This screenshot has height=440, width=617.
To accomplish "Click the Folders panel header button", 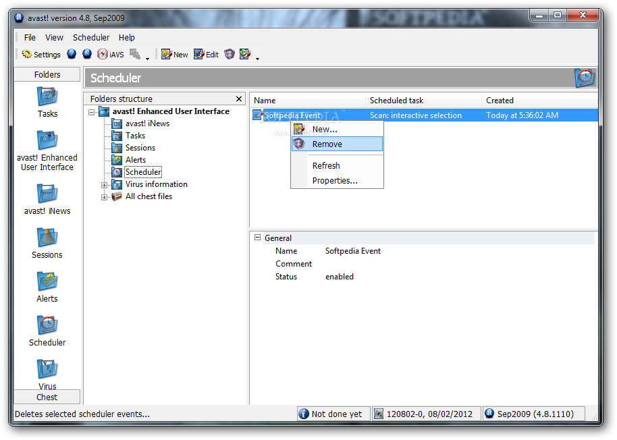I will click(47, 74).
